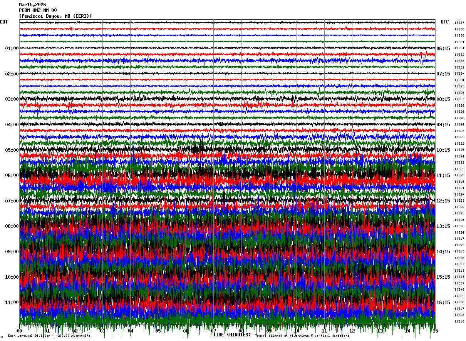This screenshot has width=466, height=341.
Task: Click minute 06 on bottom time axis
Action: (186, 331)
